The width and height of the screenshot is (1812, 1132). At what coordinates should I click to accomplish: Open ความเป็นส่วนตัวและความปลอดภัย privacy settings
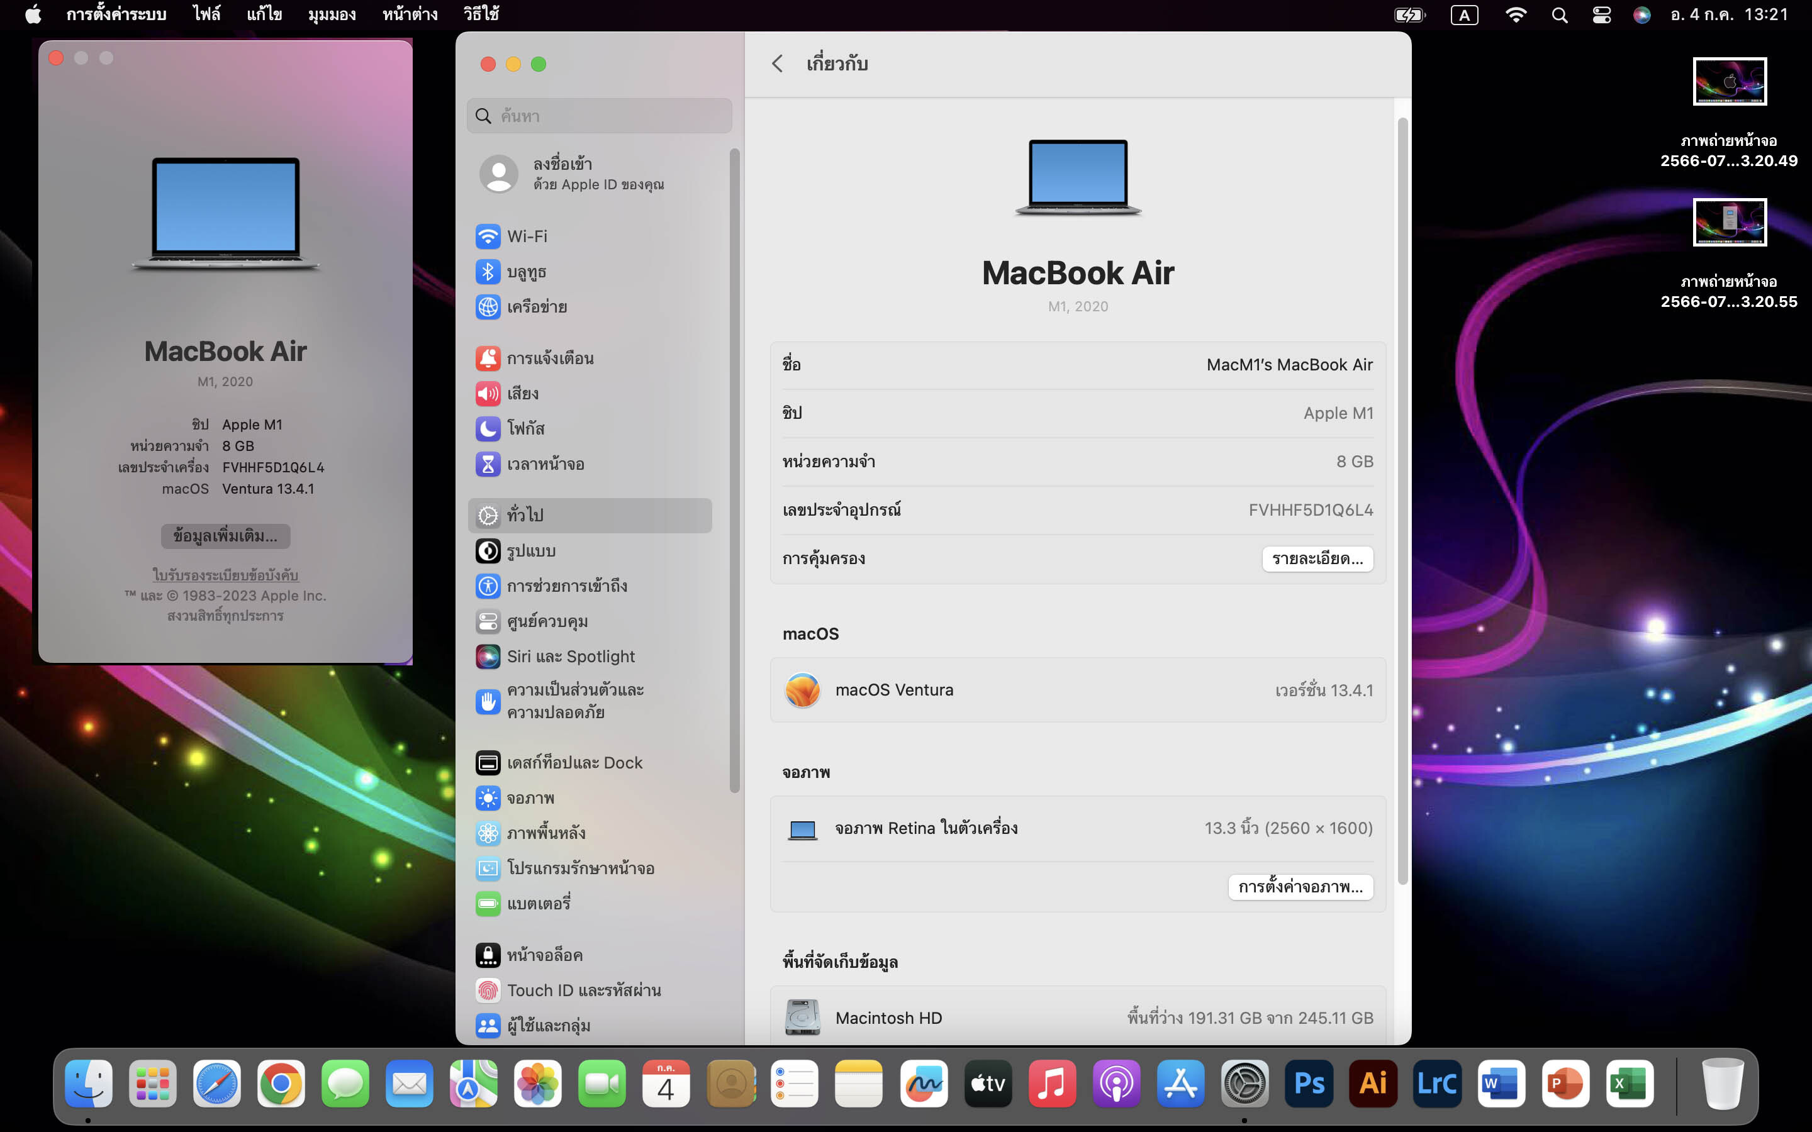[590, 701]
